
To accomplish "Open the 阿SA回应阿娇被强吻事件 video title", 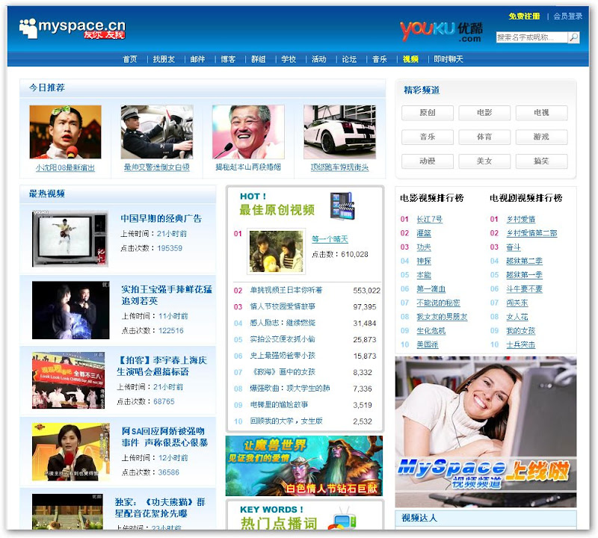I will pyautogui.click(x=164, y=437).
